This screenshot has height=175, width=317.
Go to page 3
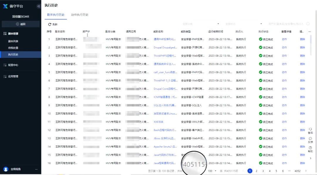click(263, 171)
